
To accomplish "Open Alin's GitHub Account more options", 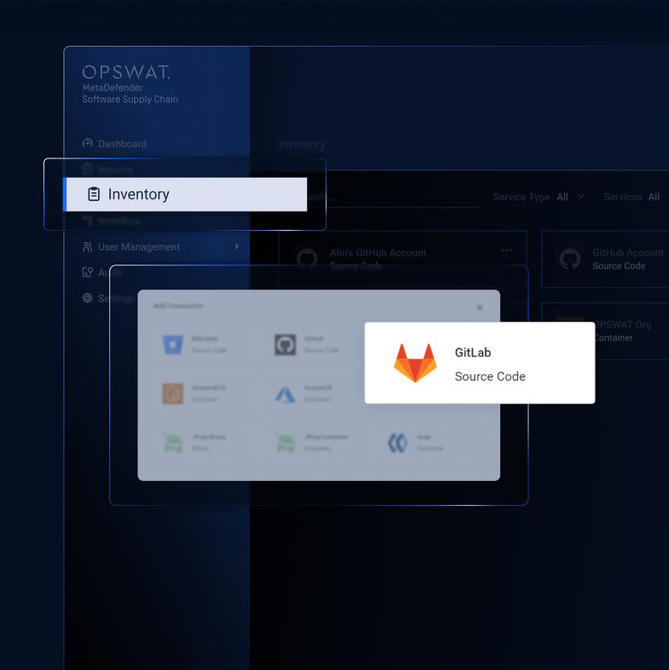I will coord(507,250).
